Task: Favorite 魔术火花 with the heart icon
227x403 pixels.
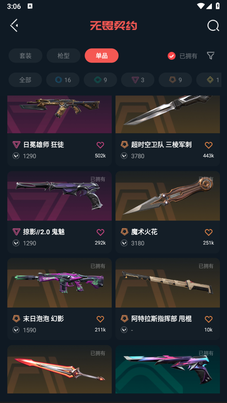Action: pos(209,232)
